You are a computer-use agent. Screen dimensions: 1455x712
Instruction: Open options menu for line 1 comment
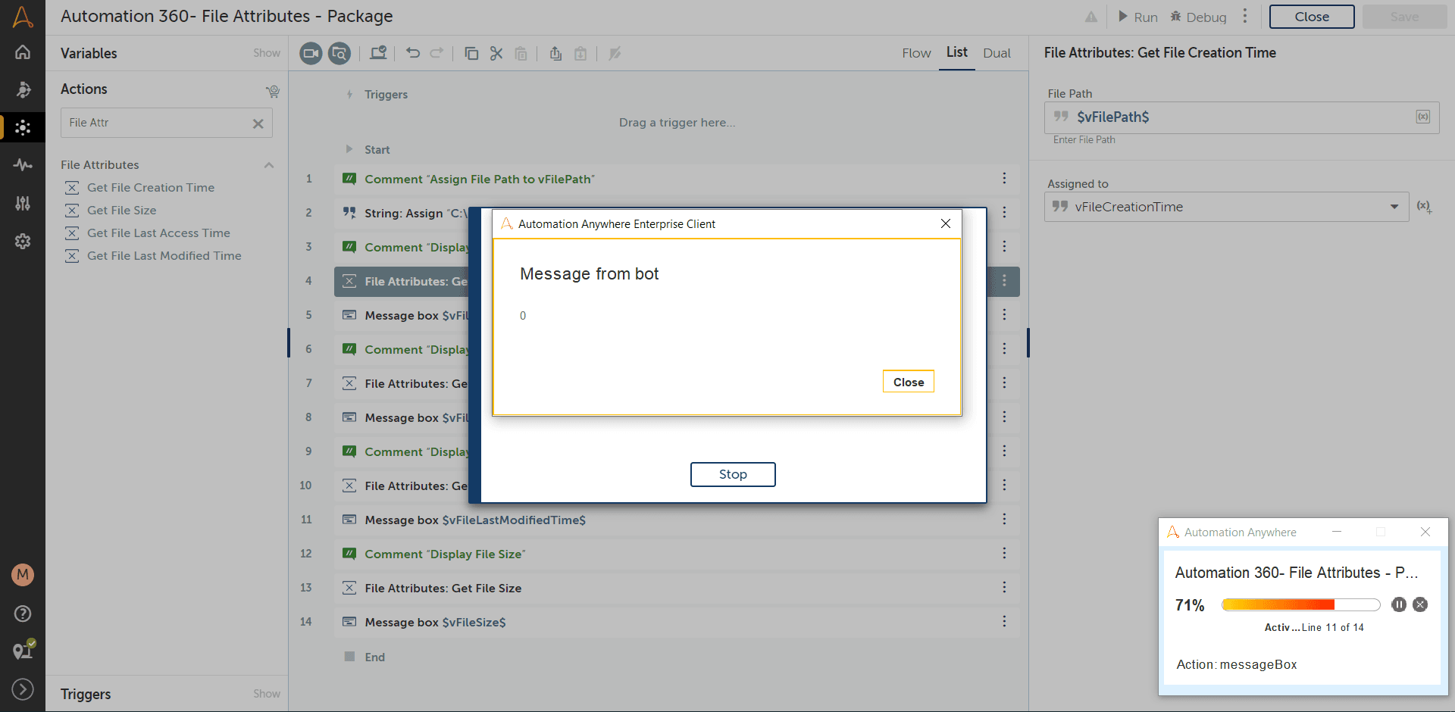point(1004,179)
